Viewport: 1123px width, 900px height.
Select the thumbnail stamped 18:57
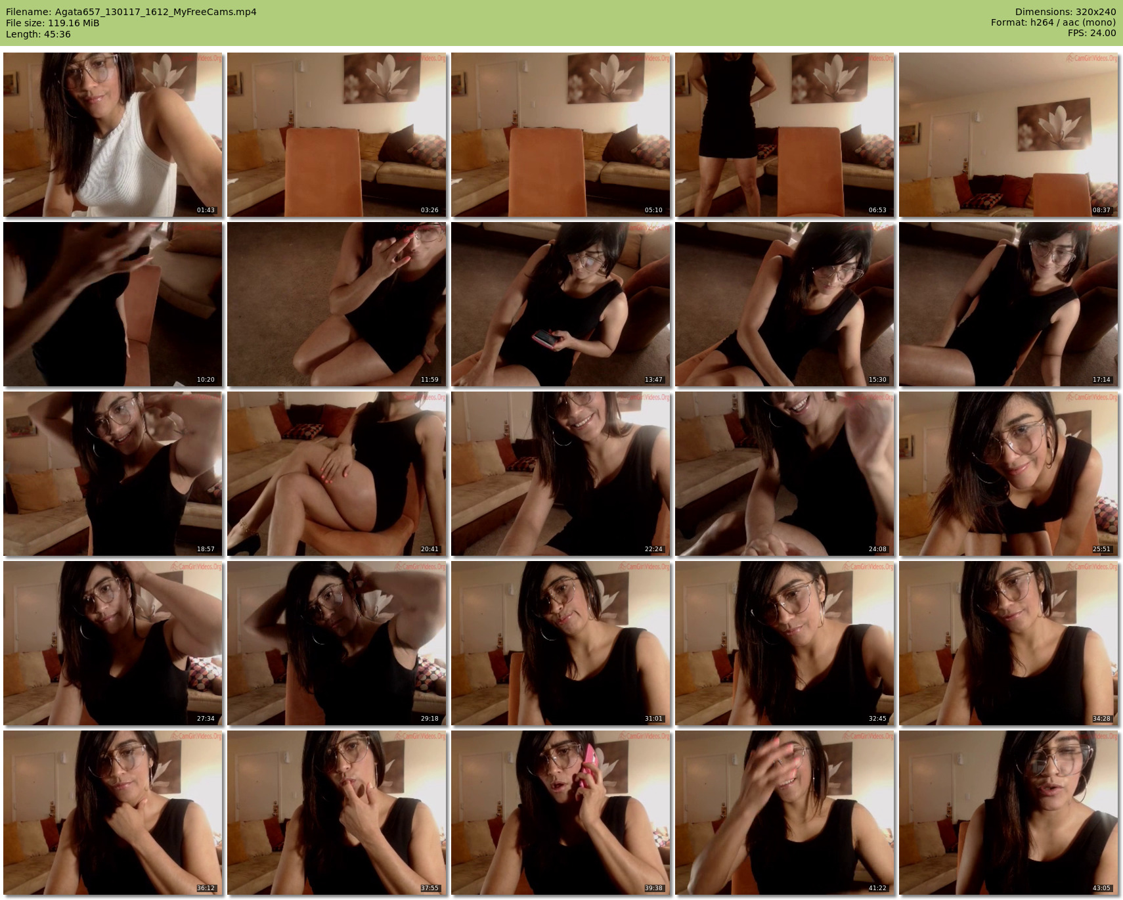(x=113, y=474)
